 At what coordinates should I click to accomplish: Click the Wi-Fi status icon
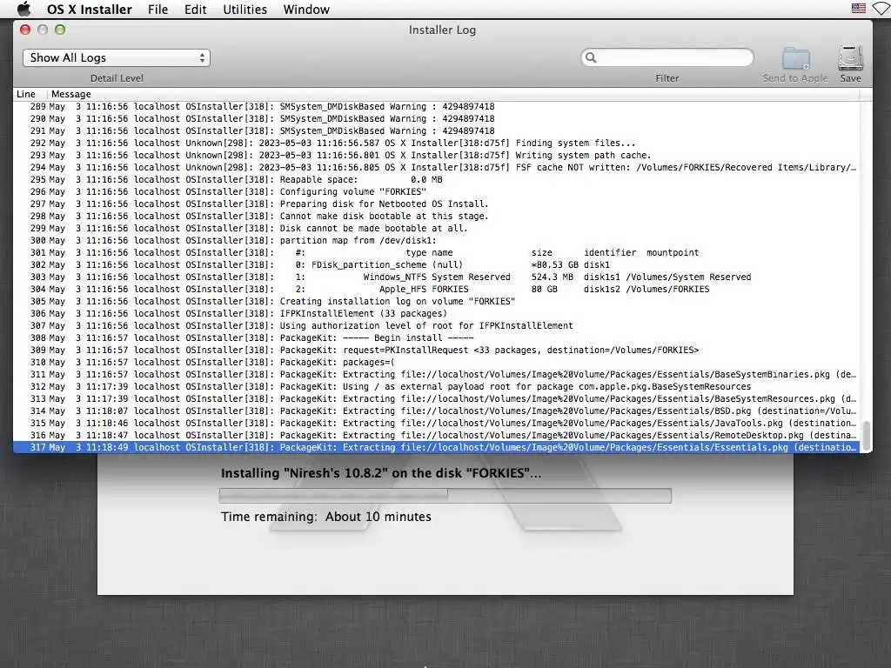coord(882,9)
